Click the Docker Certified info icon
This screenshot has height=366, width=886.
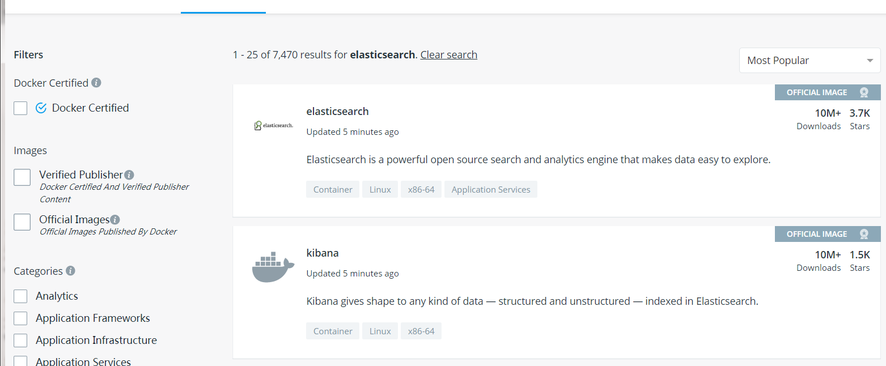click(96, 83)
